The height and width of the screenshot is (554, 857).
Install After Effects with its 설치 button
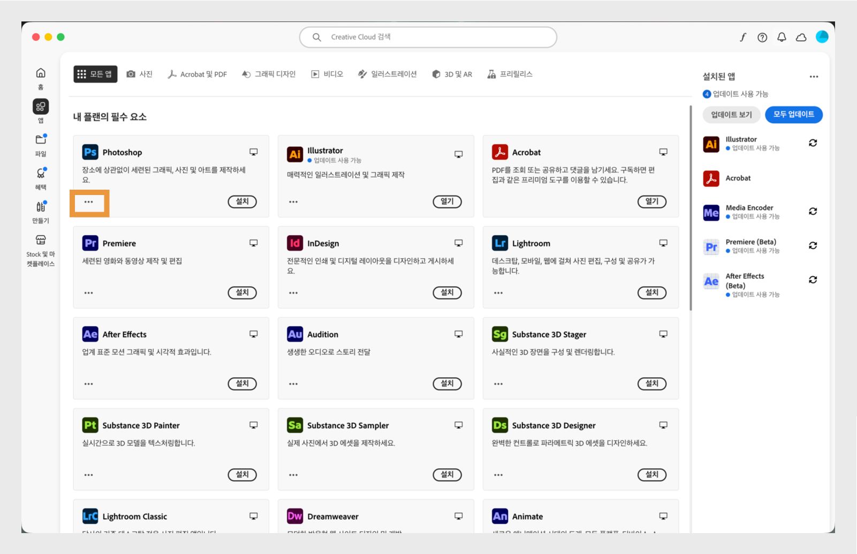[242, 384]
